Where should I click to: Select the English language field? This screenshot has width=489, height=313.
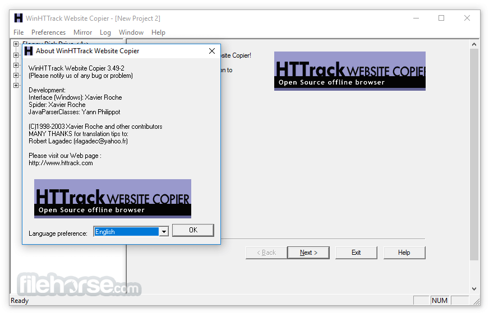[x=126, y=231]
